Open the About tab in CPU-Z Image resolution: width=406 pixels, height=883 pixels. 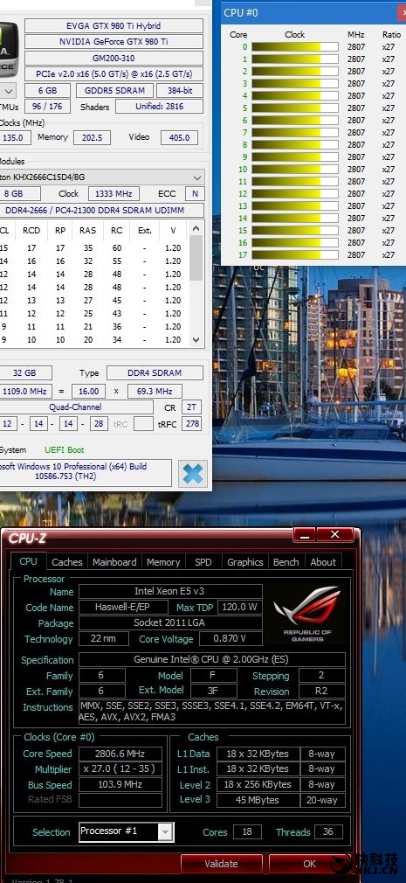[x=323, y=561]
